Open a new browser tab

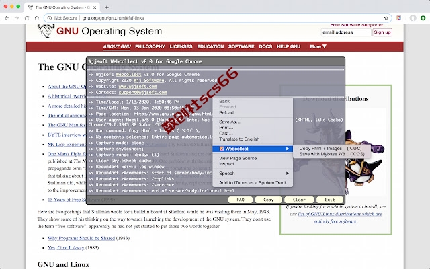107,7
